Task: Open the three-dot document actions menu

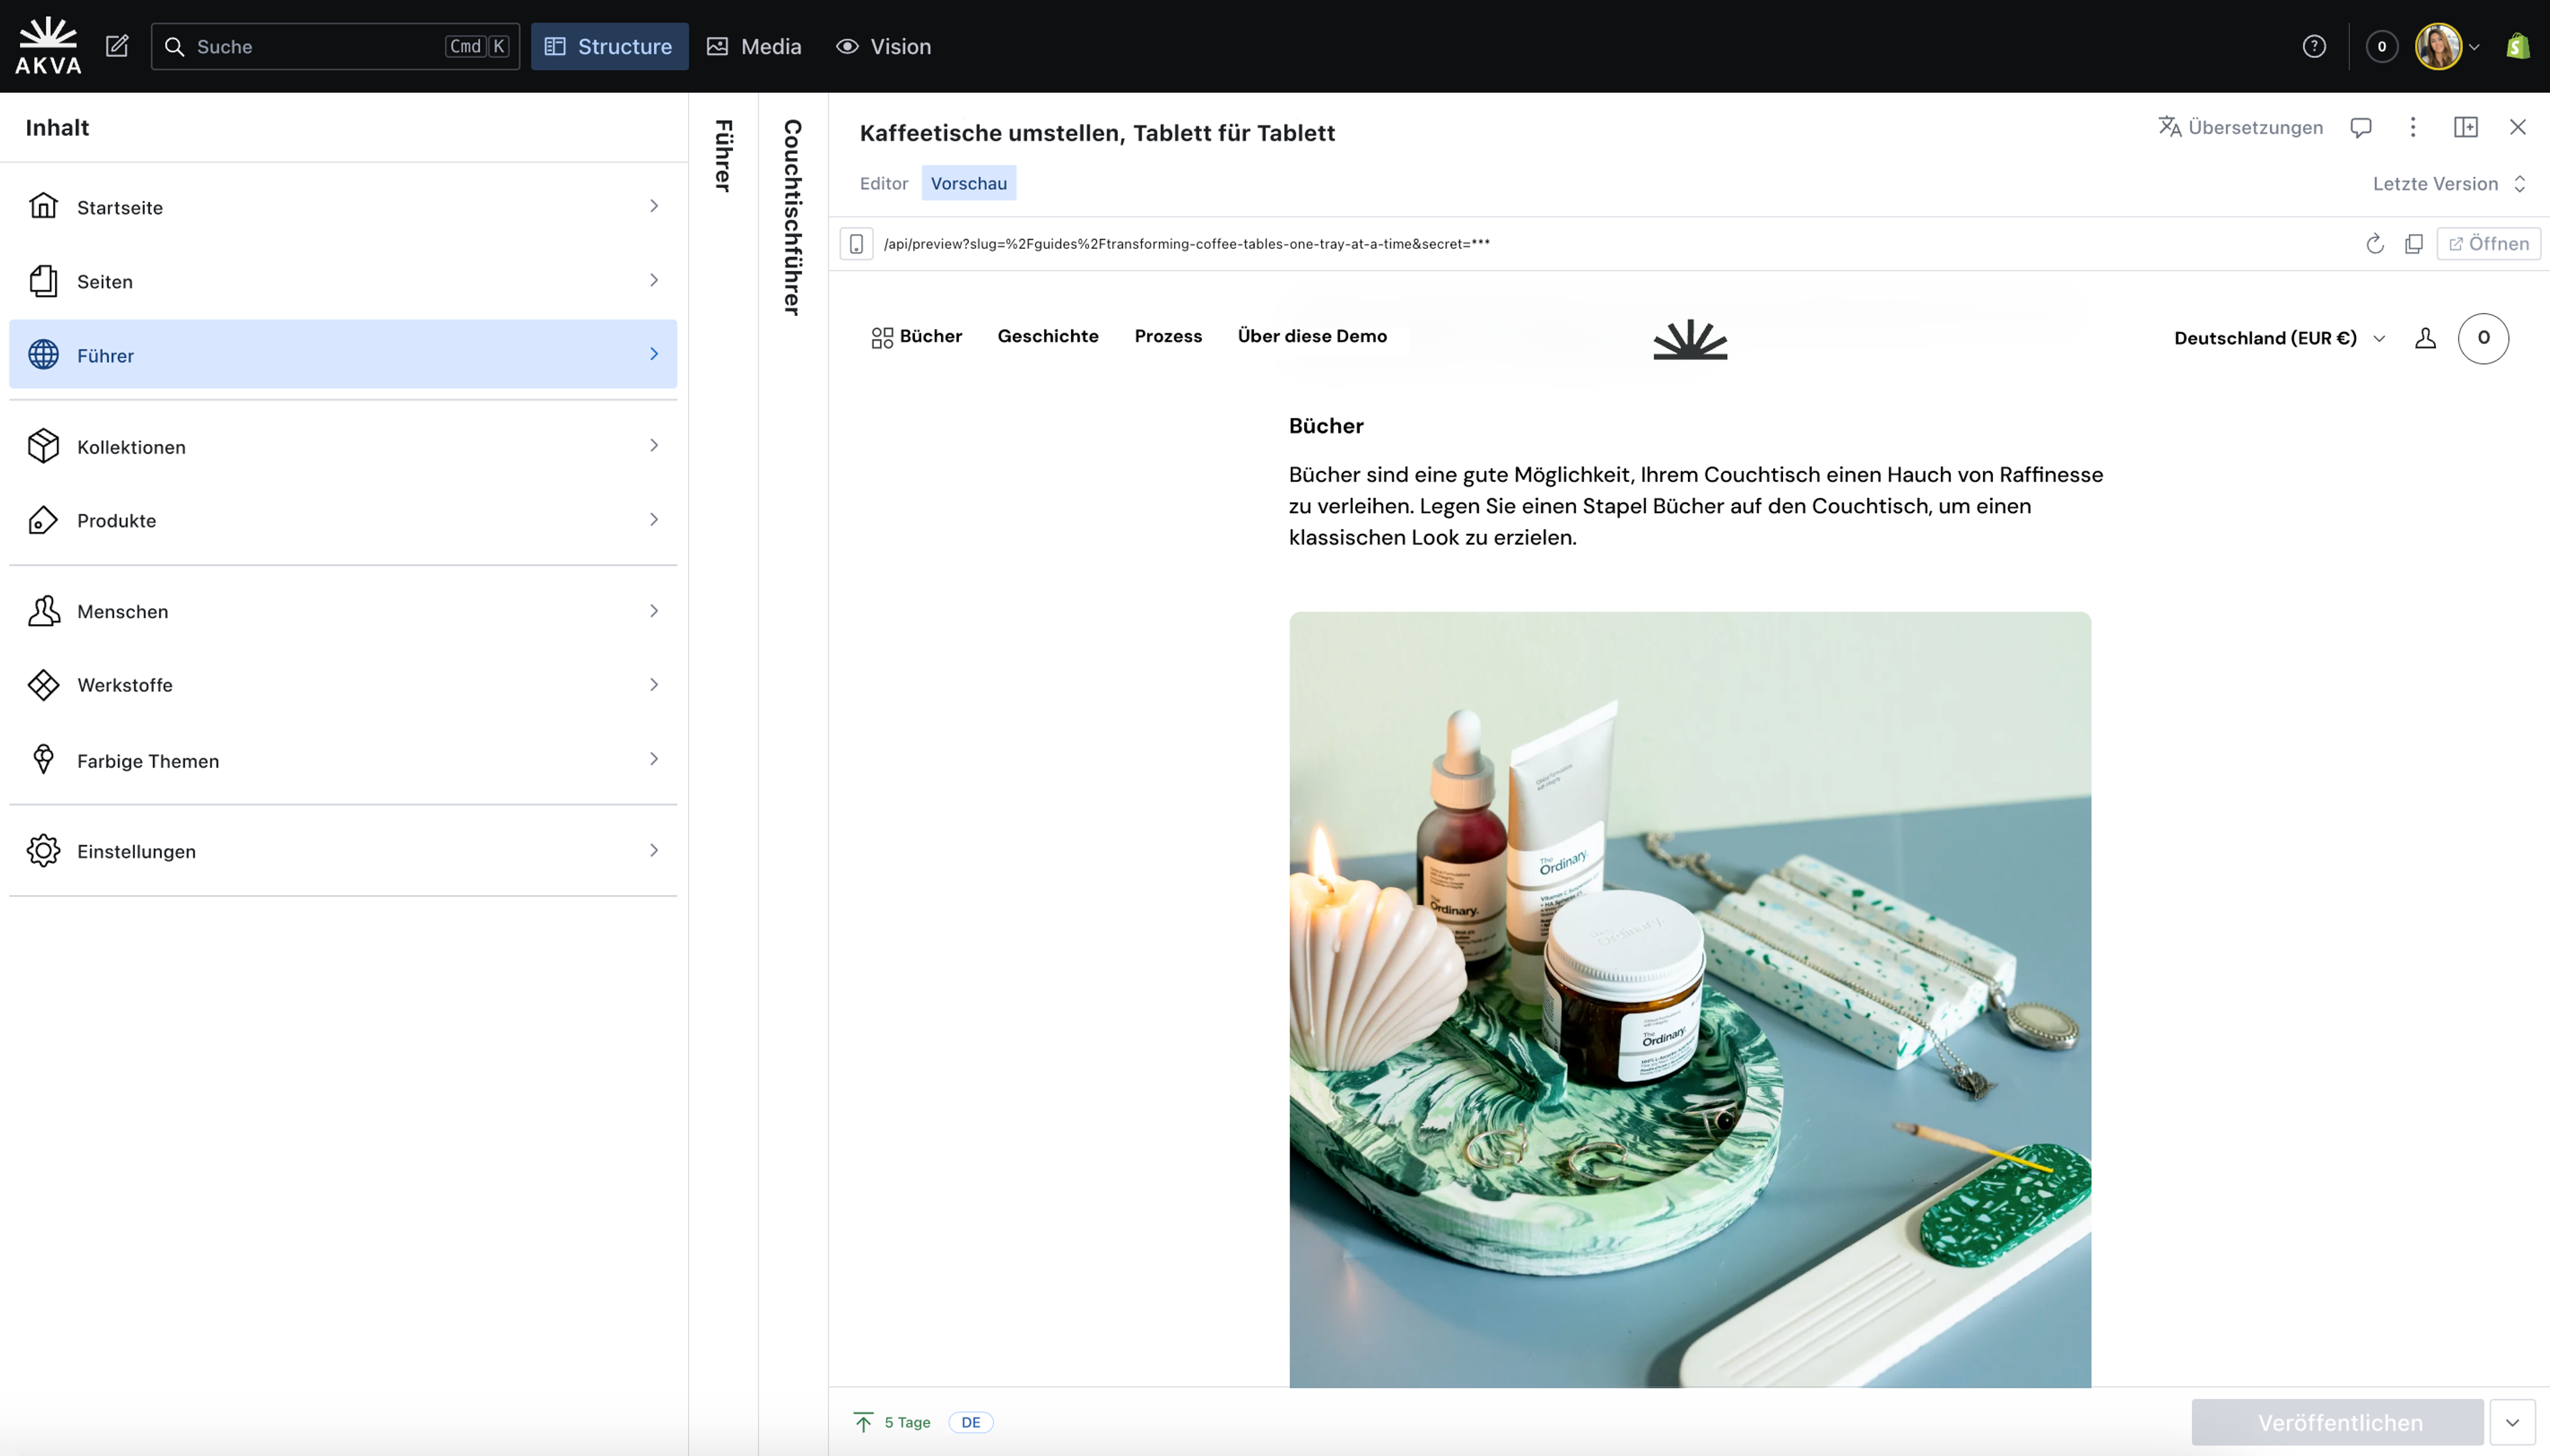Action: (2412, 127)
